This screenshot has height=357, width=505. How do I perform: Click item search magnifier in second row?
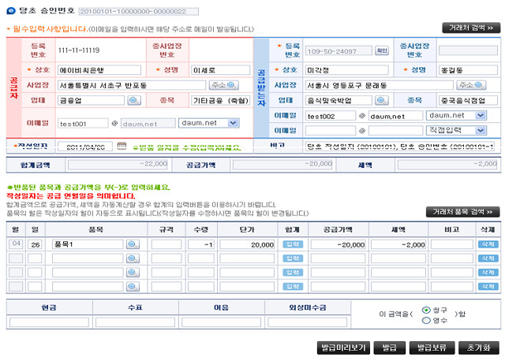[x=133, y=258]
